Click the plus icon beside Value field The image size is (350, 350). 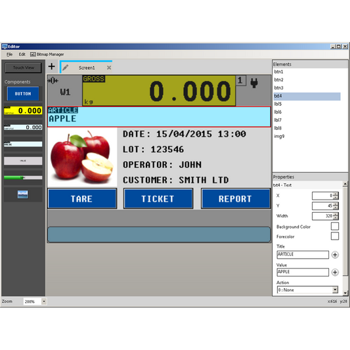(335, 273)
